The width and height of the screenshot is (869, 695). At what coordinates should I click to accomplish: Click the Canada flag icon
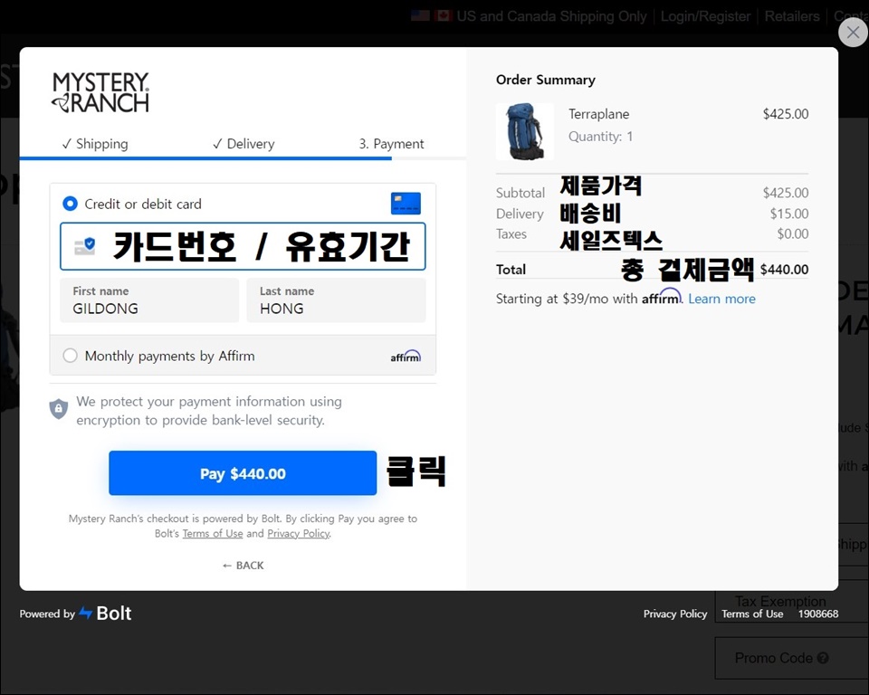[x=443, y=15]
